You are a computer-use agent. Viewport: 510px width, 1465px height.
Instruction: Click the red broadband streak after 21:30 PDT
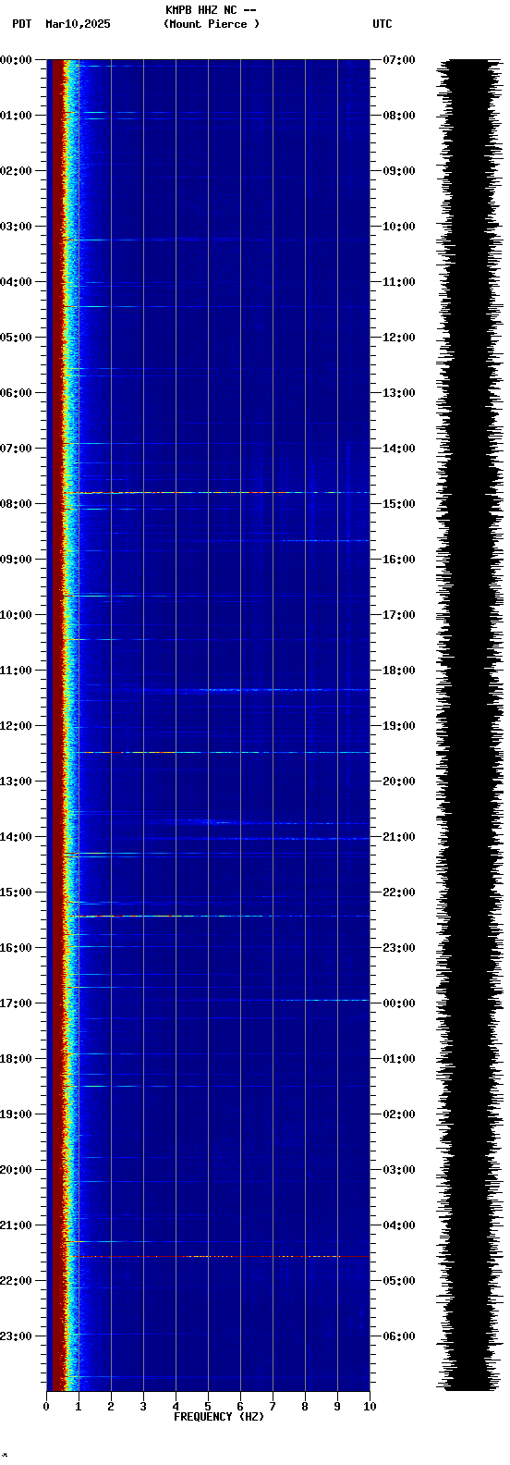(x=220, y=1257)
